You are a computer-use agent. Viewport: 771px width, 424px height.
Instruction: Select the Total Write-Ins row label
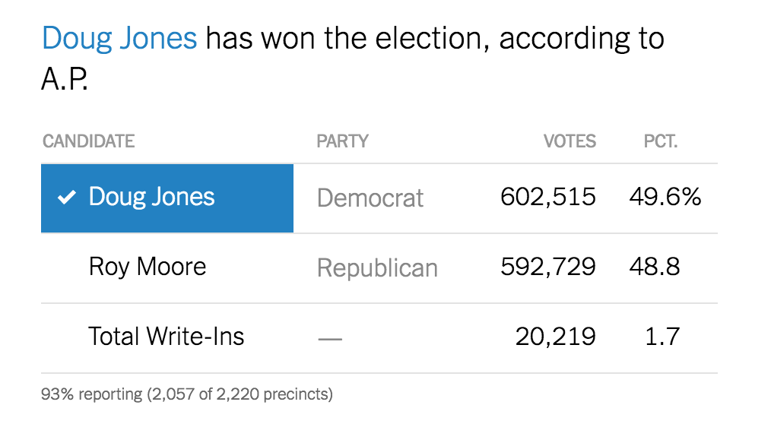167,337
